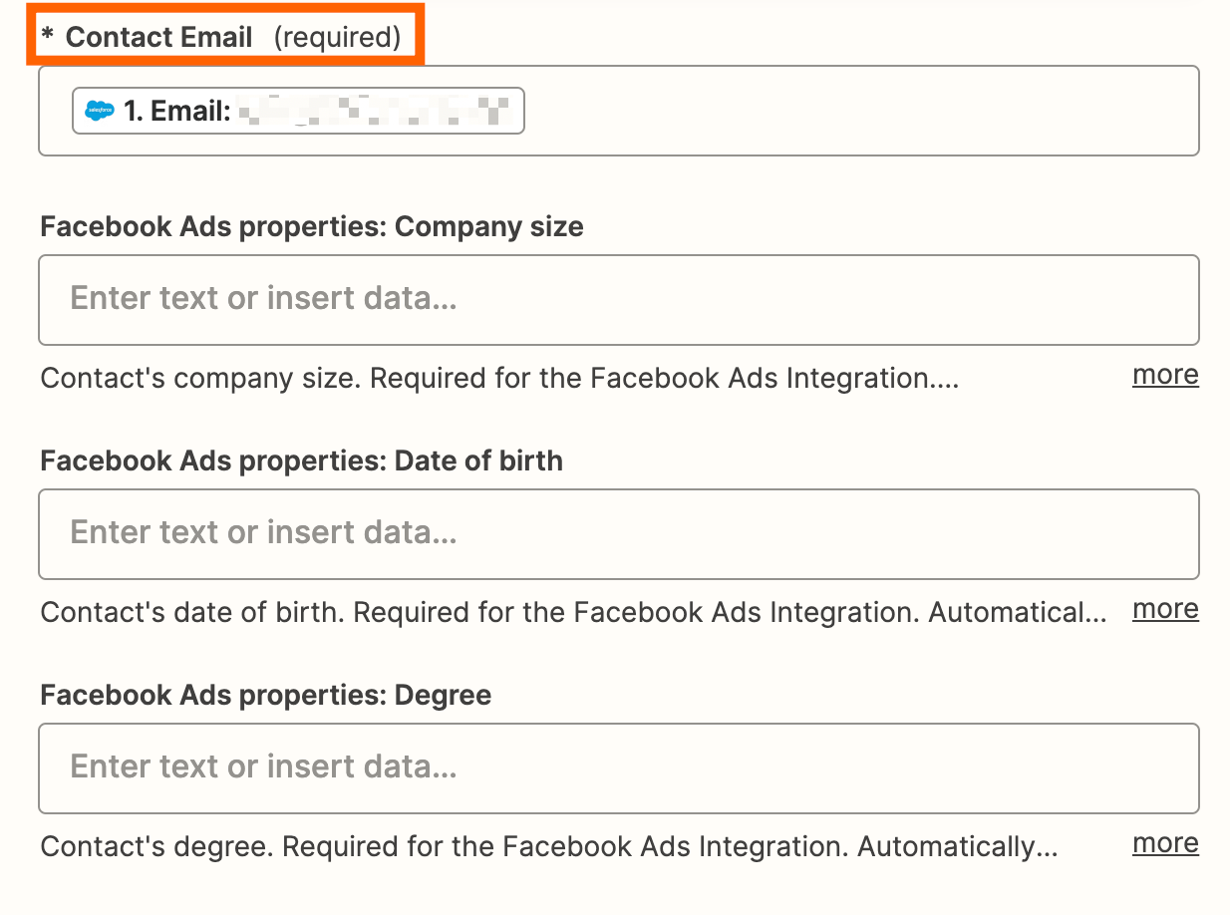This screenshot has height=915, width=1230.
Task: Focus the Date of birth text input
Action: pos(618,533)
